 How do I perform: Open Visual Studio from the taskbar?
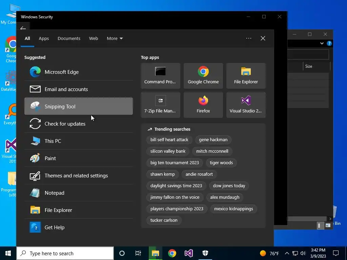pyautogui.click(x=189, y=253)
